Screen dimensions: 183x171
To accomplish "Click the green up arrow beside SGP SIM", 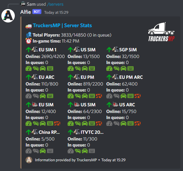I will tap(109, 50).
